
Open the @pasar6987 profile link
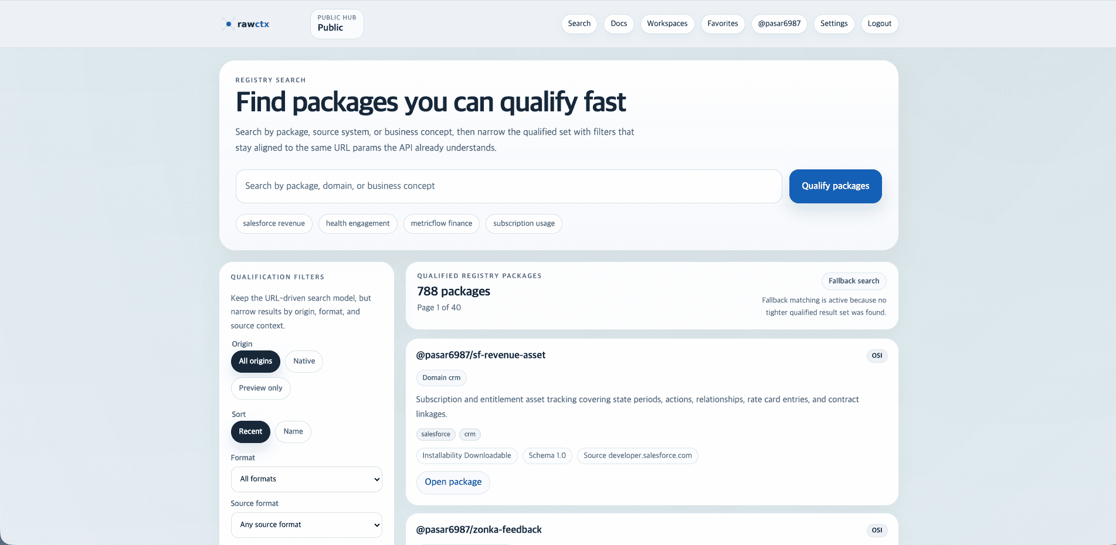tap(779, 24)
